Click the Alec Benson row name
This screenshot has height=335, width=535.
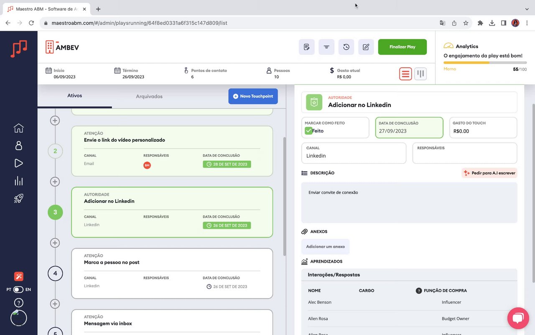320,302
